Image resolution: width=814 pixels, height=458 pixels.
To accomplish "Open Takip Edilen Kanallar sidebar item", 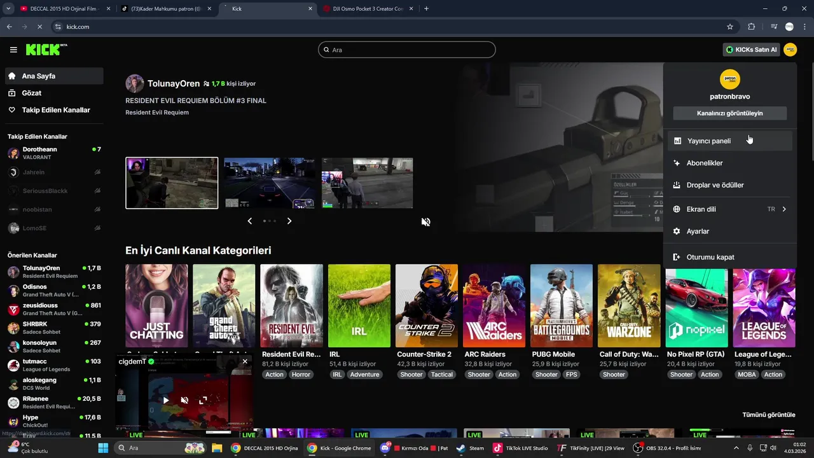I will coord(53,110).
